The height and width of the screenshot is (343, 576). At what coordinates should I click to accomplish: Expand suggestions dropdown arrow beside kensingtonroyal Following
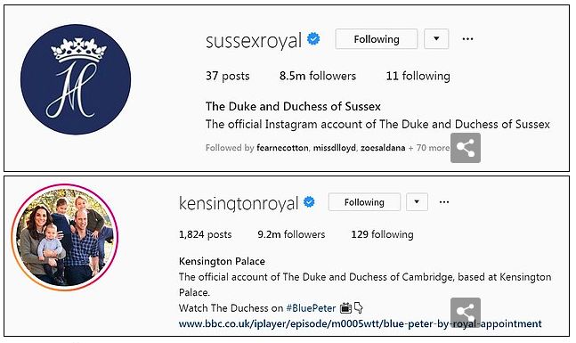417,202
